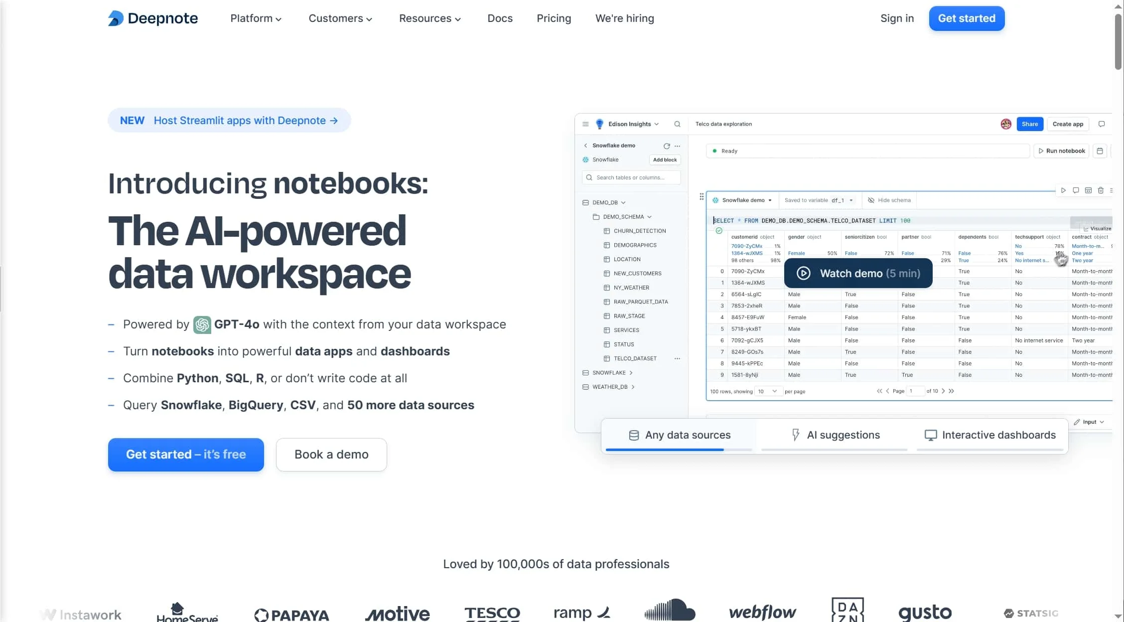The image size is (1124, 622).
Task: Collapse the DEMO_SCHEMA folder
Action: pyautogui.click(x=649, y=217)
